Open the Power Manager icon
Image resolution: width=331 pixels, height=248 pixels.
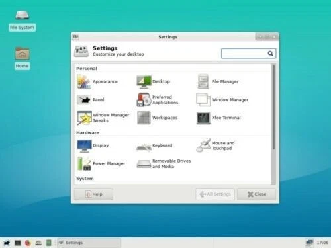84,163
